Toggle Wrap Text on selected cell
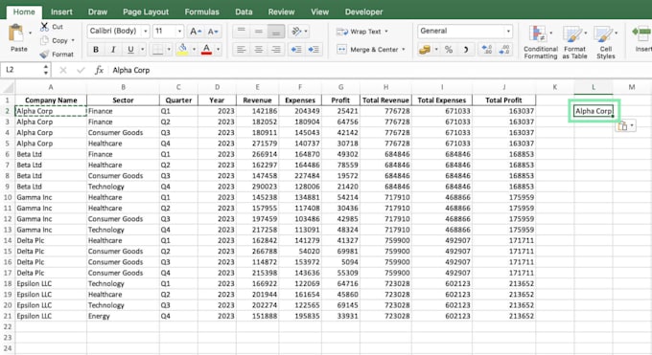Image resolution: width=652 pixels, height=355 pixels. point(361,32)
